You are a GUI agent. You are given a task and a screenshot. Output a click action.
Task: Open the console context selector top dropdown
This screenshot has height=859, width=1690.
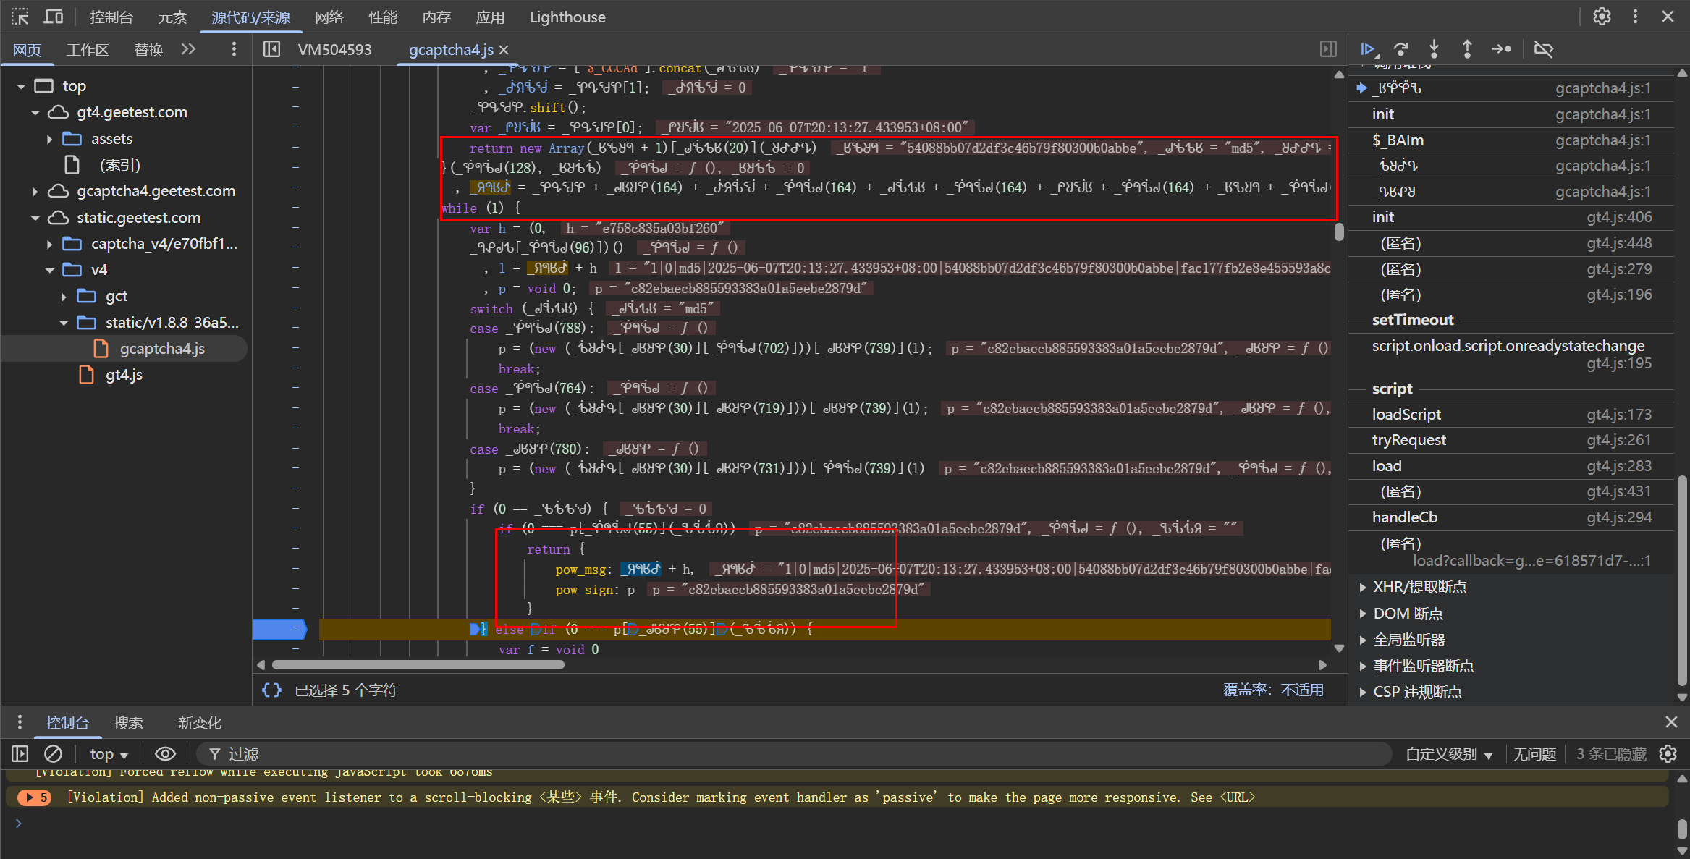109,754
